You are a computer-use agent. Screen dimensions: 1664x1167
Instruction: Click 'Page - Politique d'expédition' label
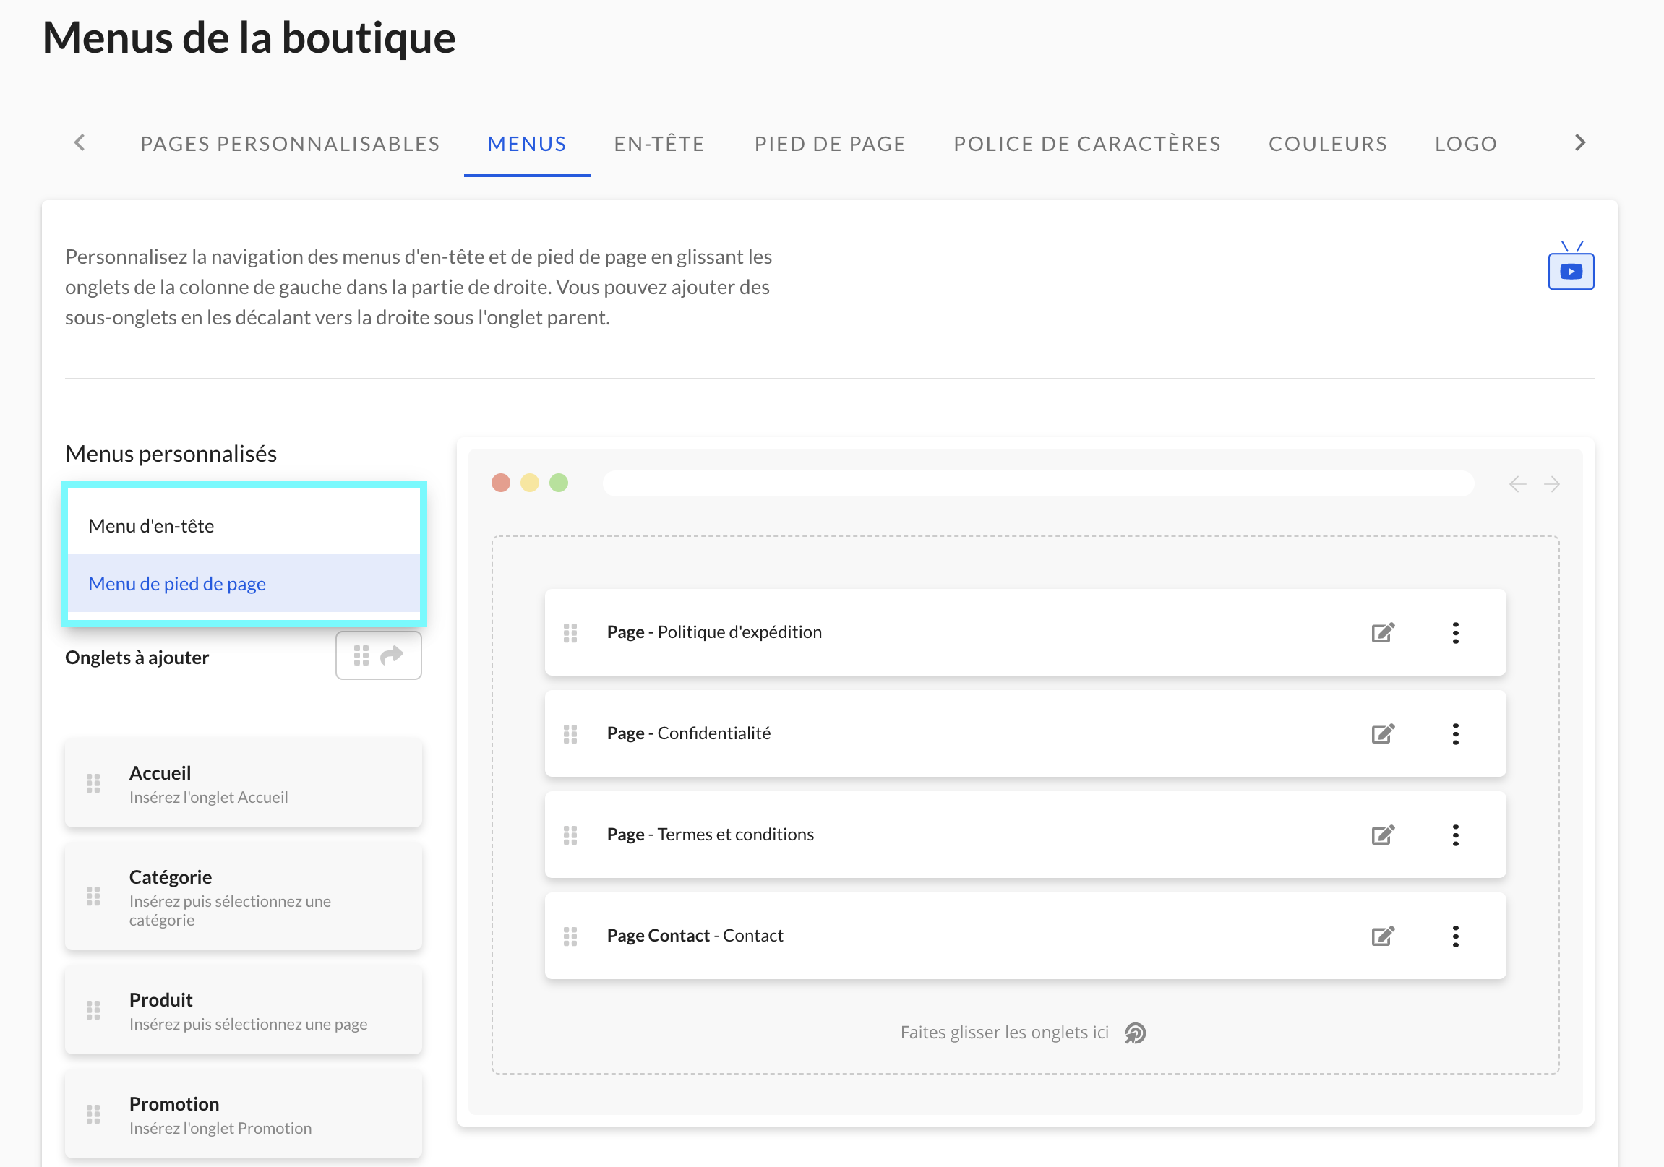click(714, 632)
